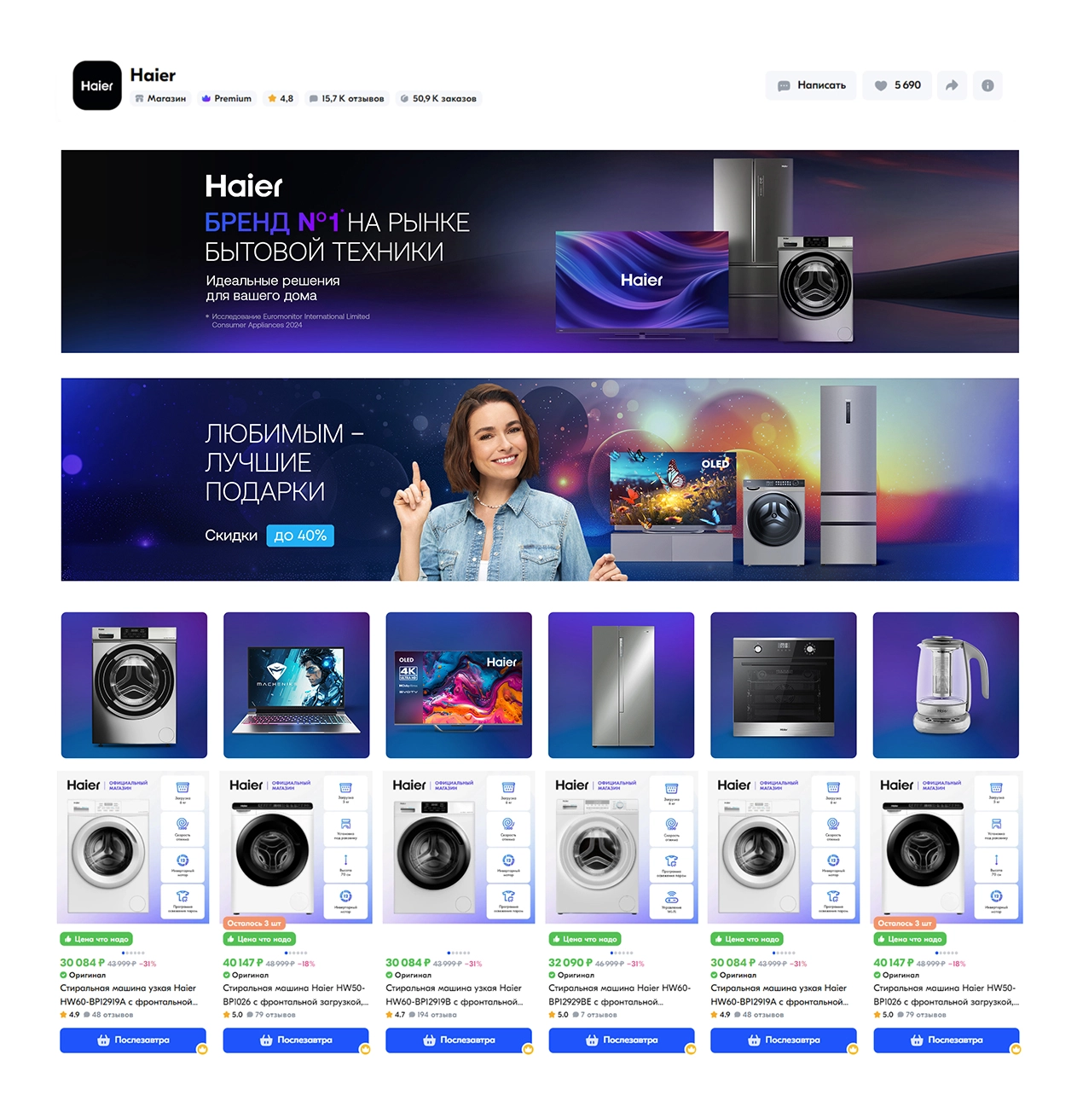Click the Haier store logo

pos(97,85)
